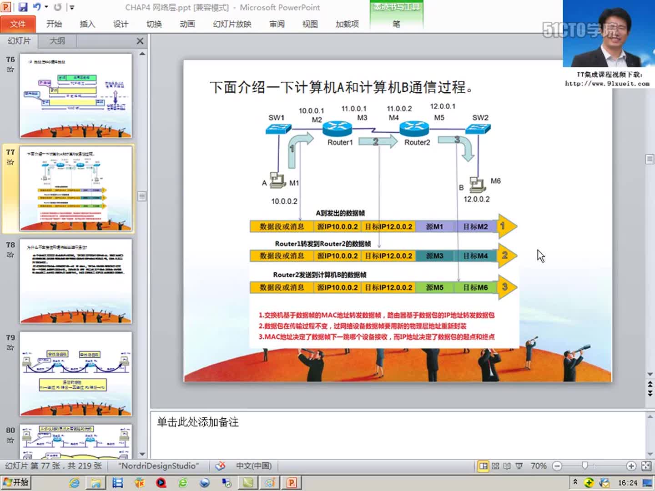Click thumbnail pane scroll down arrow
Viewport: 655px width, 491px height.
(142, 454)
